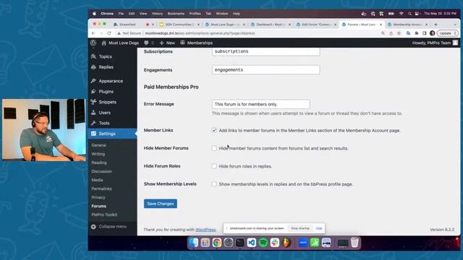Open the New content menu
This screenshot has height=260, width=463.
167,43
